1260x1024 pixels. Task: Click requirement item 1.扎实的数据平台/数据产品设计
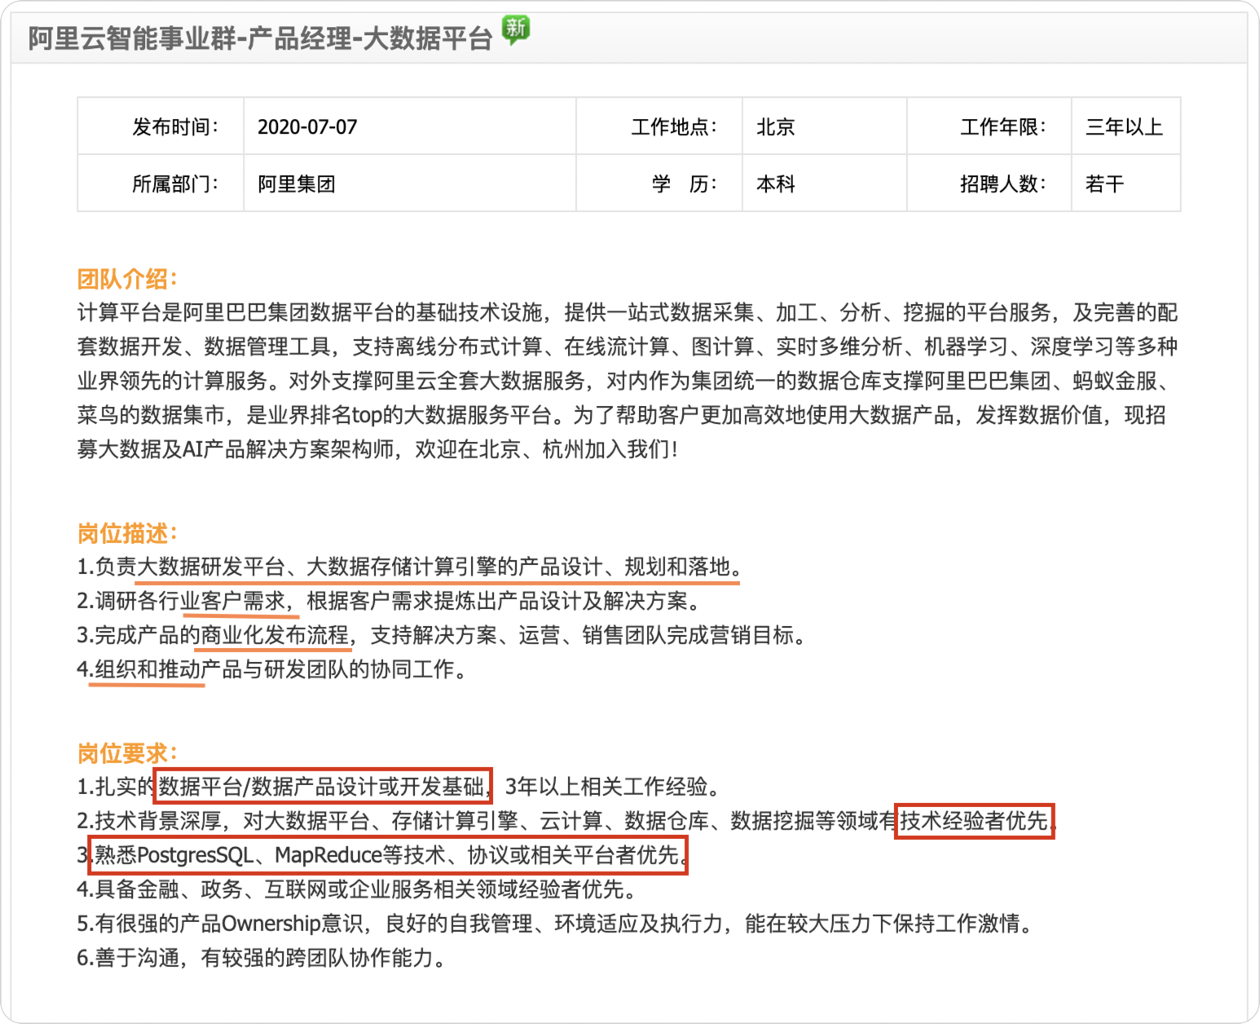[399, 787]
